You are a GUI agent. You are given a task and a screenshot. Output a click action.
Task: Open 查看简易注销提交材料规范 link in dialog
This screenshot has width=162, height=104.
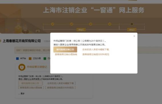[x=96, y=54]
